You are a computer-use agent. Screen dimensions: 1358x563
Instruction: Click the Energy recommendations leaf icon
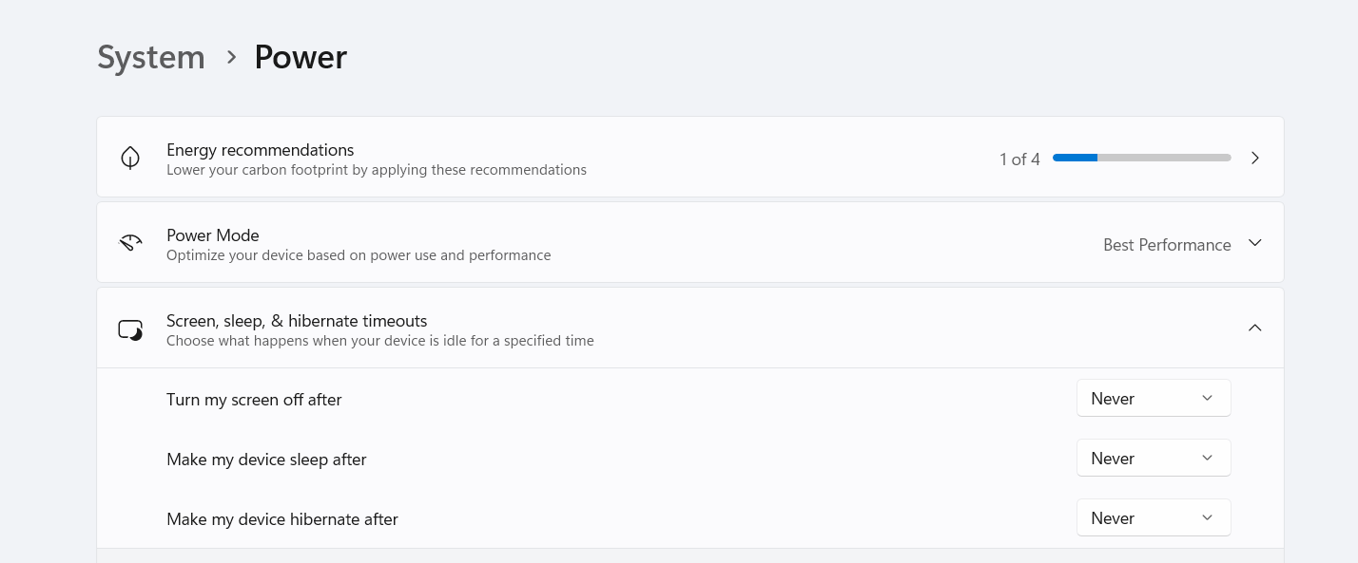pyautogui.click(x=130, y=158)
